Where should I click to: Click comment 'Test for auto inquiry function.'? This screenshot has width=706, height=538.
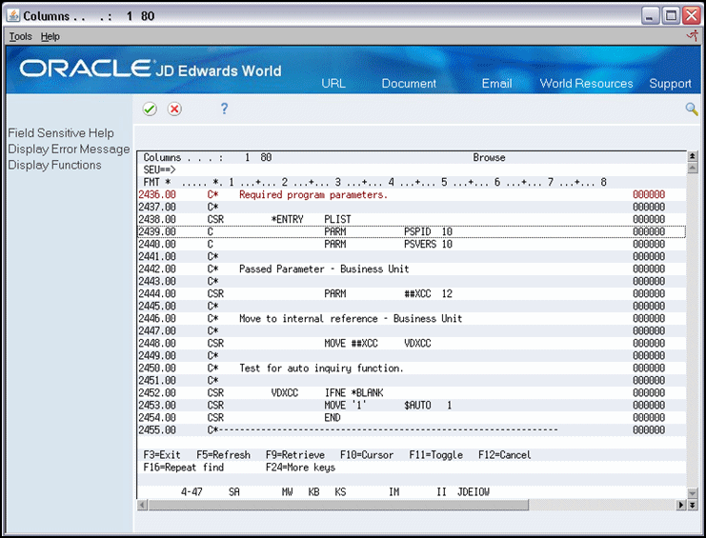coord(321,368)
